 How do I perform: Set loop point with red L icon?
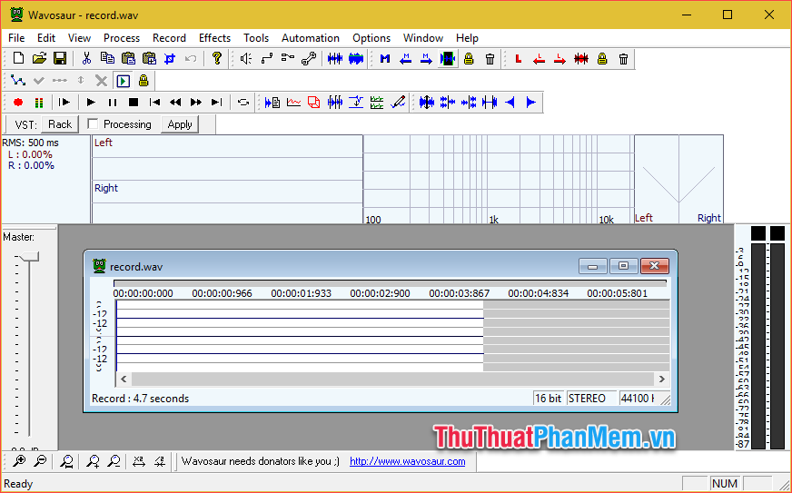pos(519,59)
